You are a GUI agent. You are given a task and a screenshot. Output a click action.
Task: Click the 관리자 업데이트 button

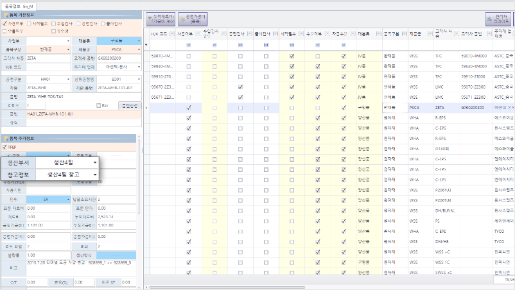click(498, 19)
